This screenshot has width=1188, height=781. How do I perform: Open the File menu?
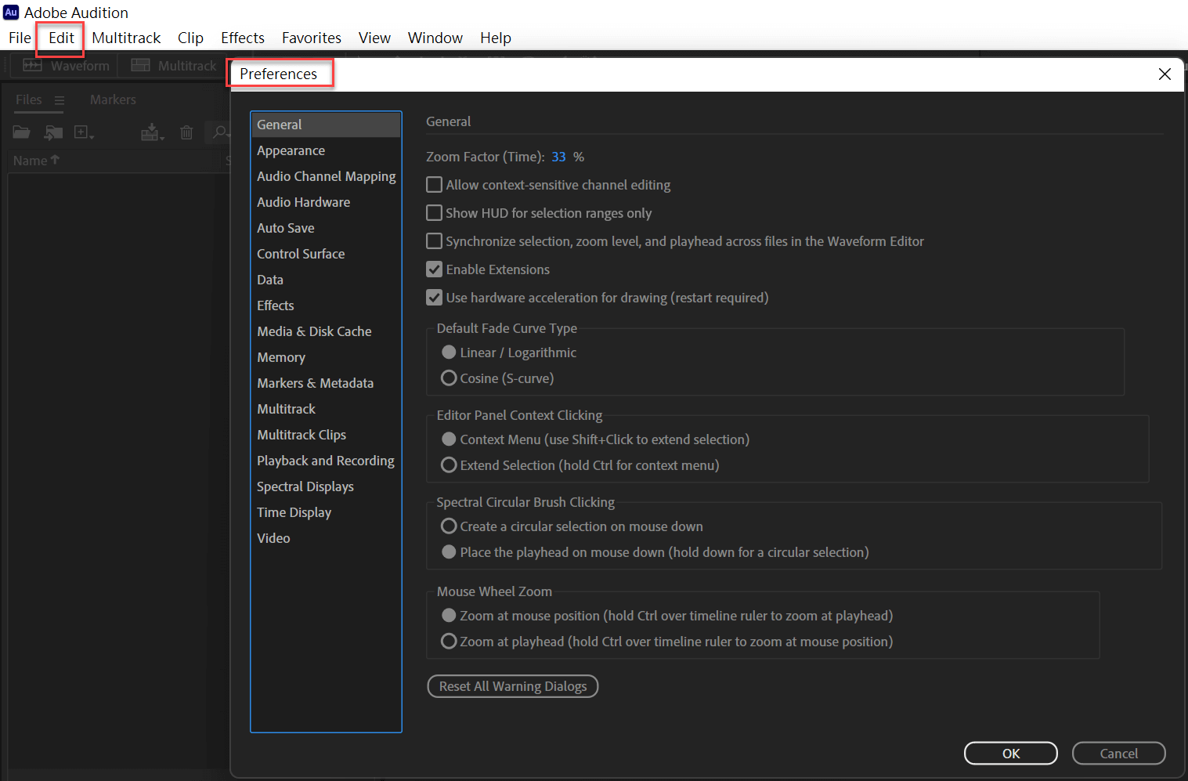click(20, 38)
